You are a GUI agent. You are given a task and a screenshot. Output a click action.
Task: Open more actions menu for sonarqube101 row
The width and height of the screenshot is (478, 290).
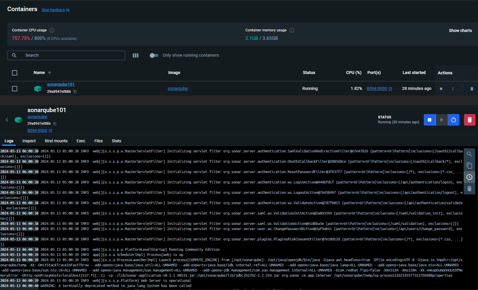[x=453, y=89]
